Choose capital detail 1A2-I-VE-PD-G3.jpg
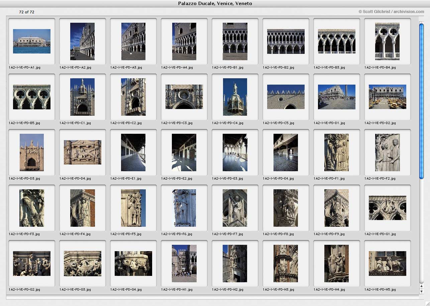Image resolution: width=430 pixels, height=306 pixels. coord(83,264)
